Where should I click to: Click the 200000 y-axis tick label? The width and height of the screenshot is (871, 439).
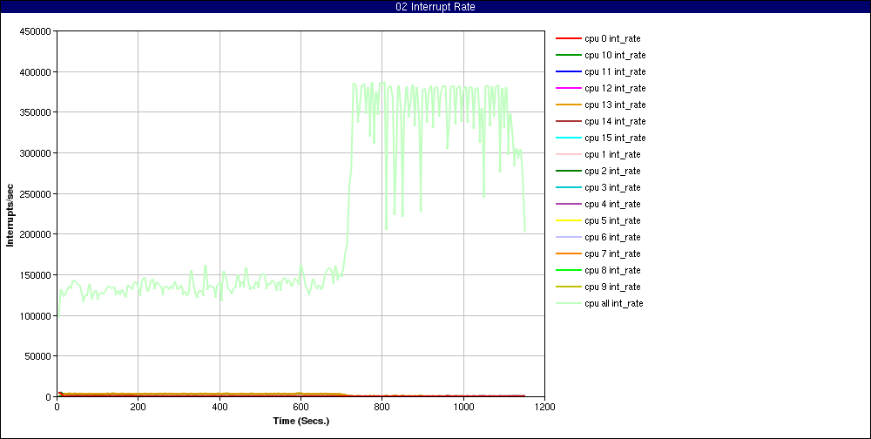tap(37, 234)
